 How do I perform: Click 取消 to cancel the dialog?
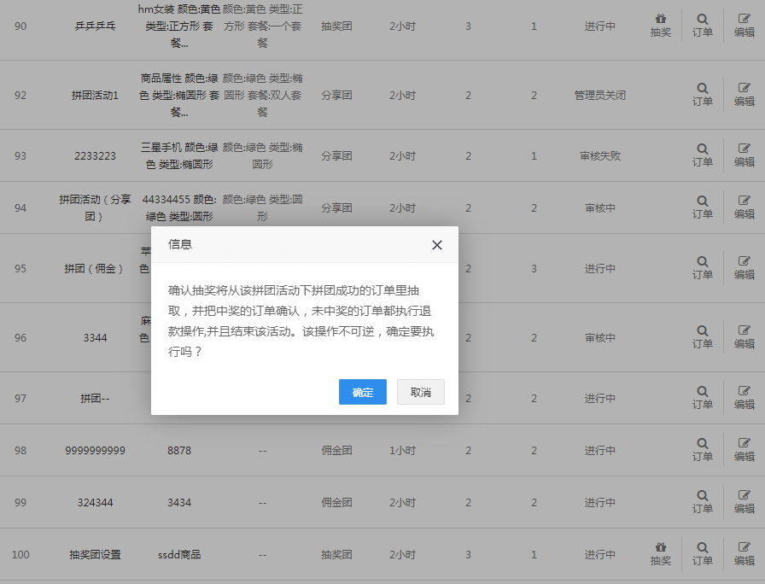tap(420, 392)
